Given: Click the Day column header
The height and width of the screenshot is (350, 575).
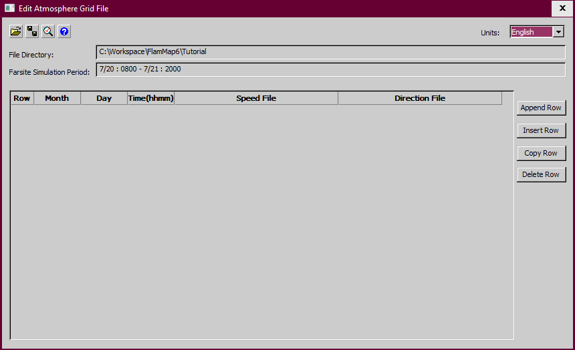Looking at the screenshot, I should pyautogui.click(x=104, y=98).
